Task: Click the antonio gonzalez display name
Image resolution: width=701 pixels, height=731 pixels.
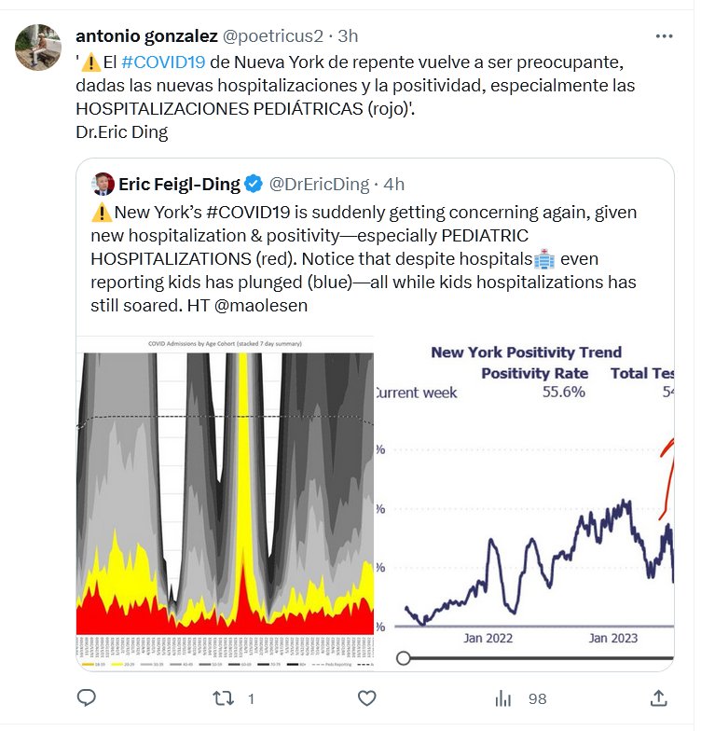Action: tap(146, 36)
